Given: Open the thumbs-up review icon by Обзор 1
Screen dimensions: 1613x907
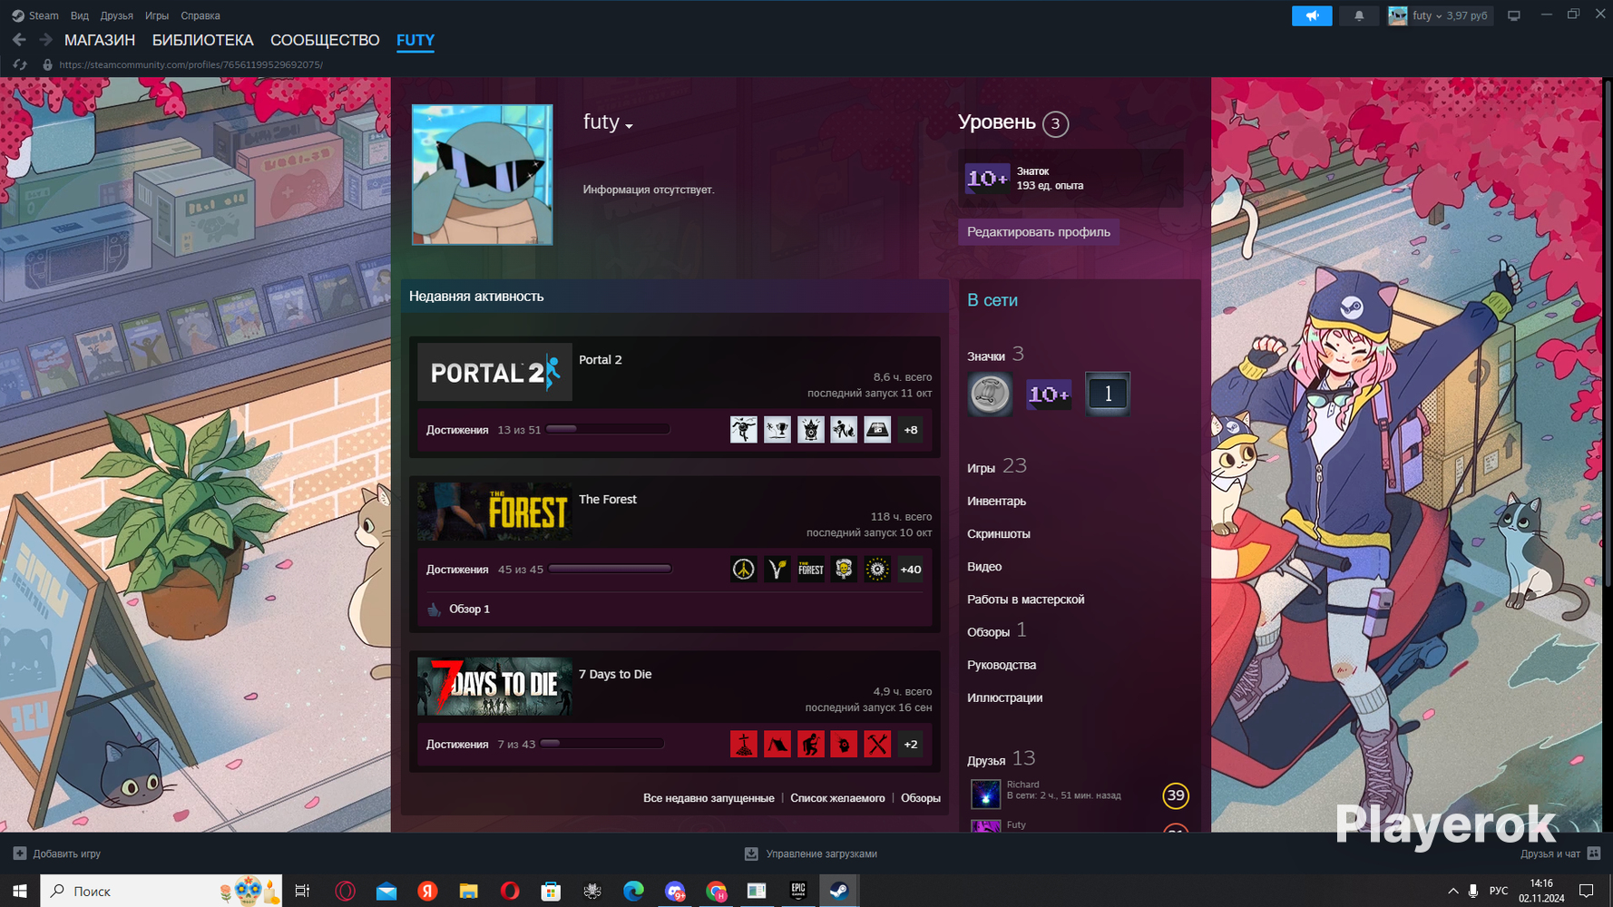Looking at the screenshot, I should (435, 610).
